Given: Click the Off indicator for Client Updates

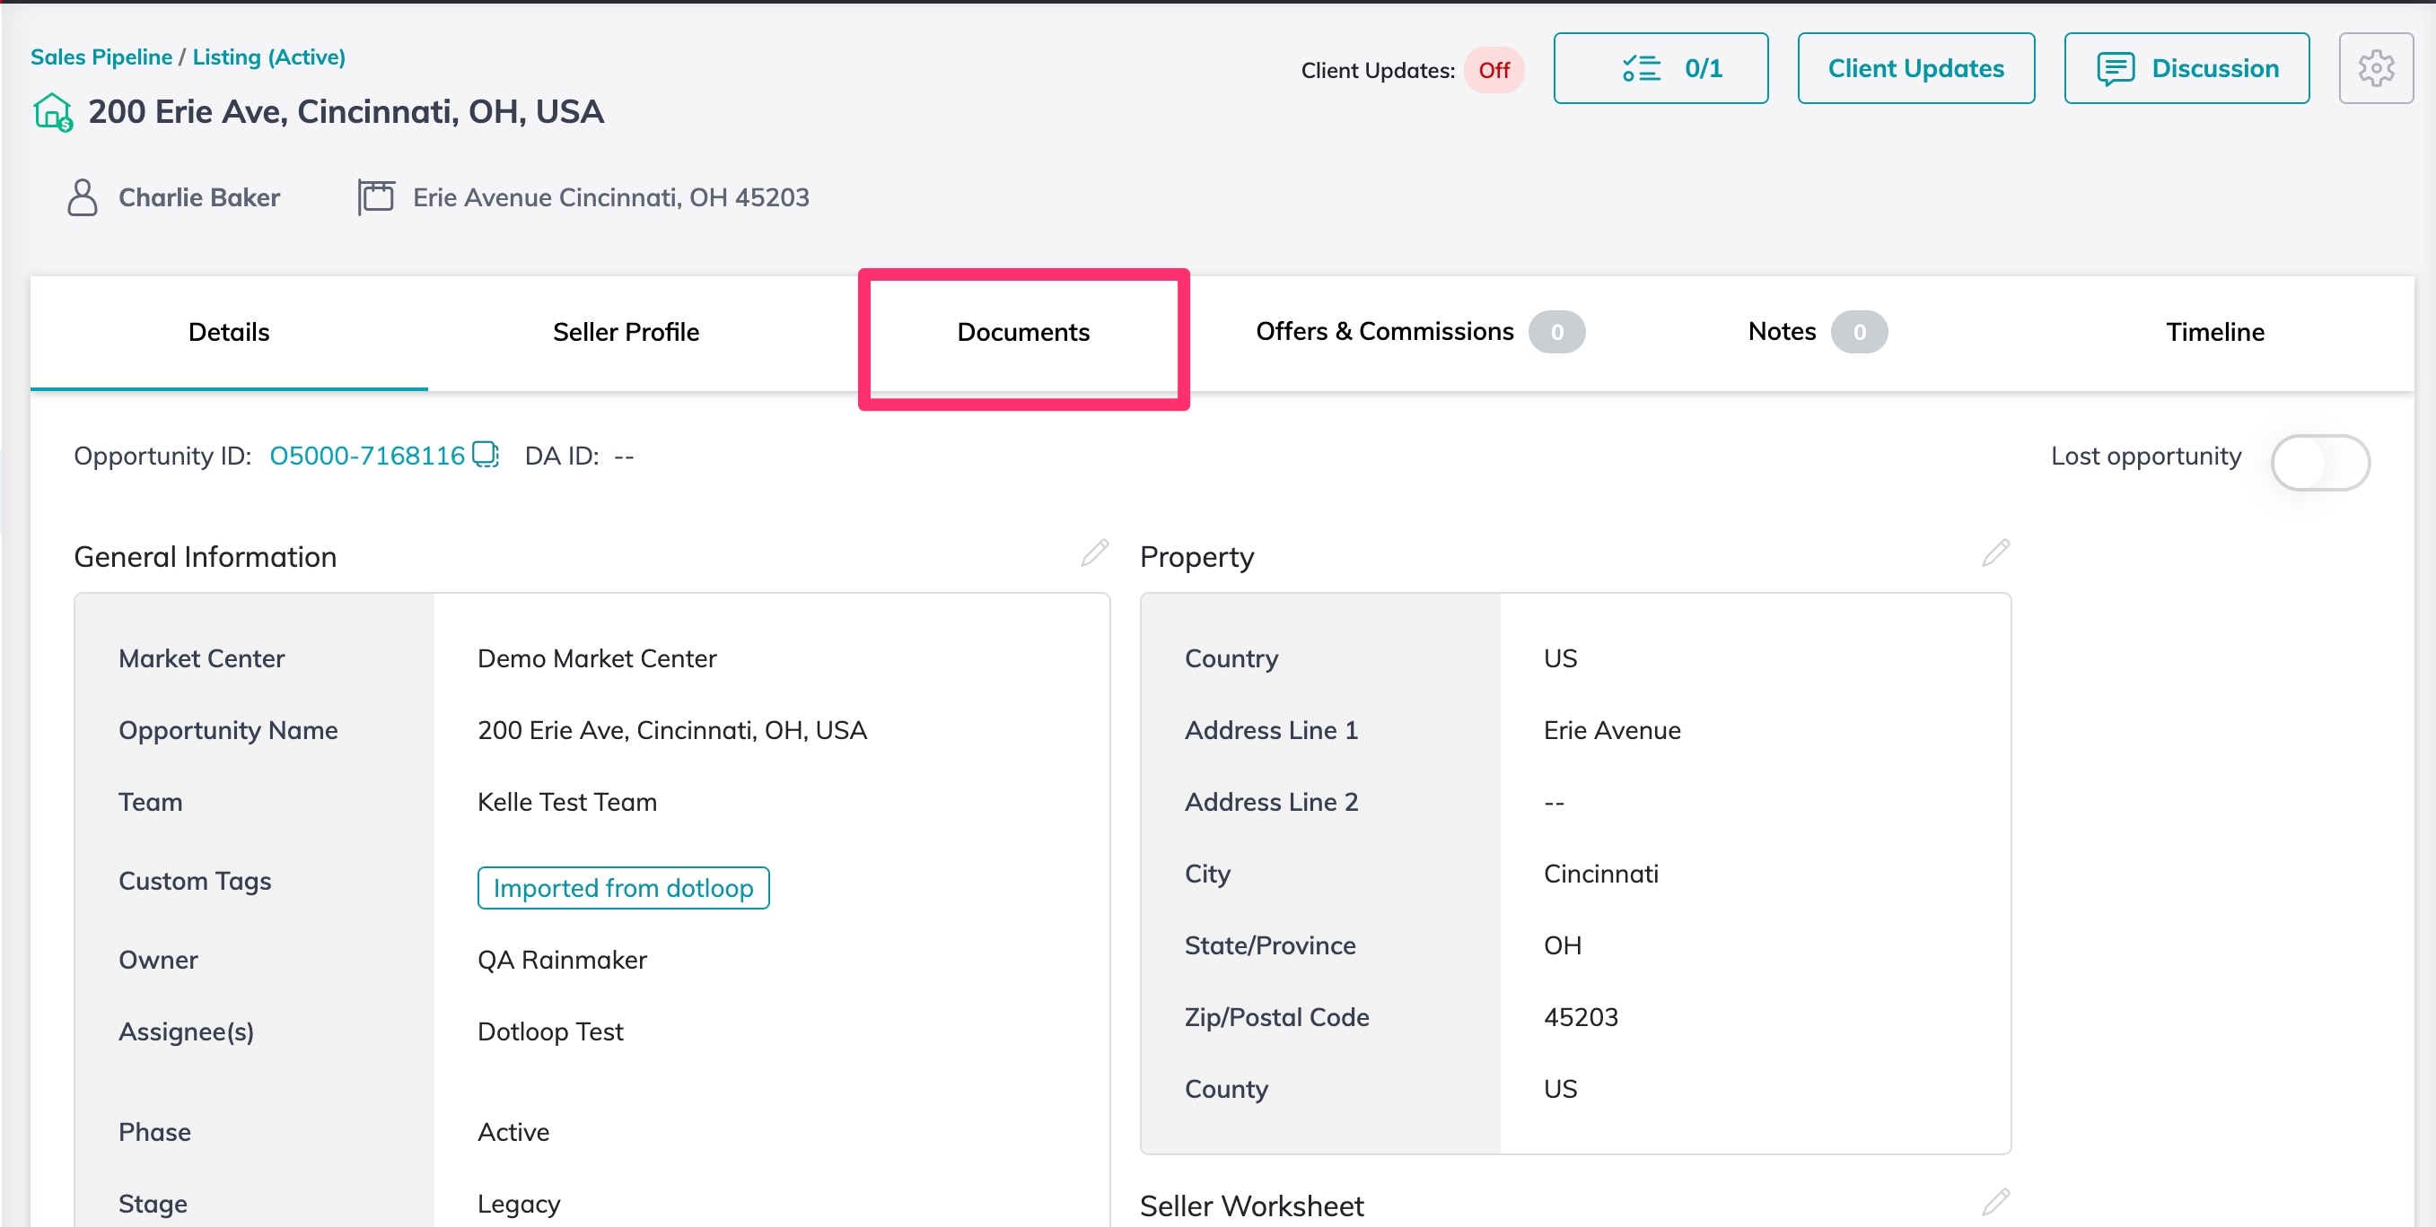Looking at the screenshot, I should coord(1494,70).
